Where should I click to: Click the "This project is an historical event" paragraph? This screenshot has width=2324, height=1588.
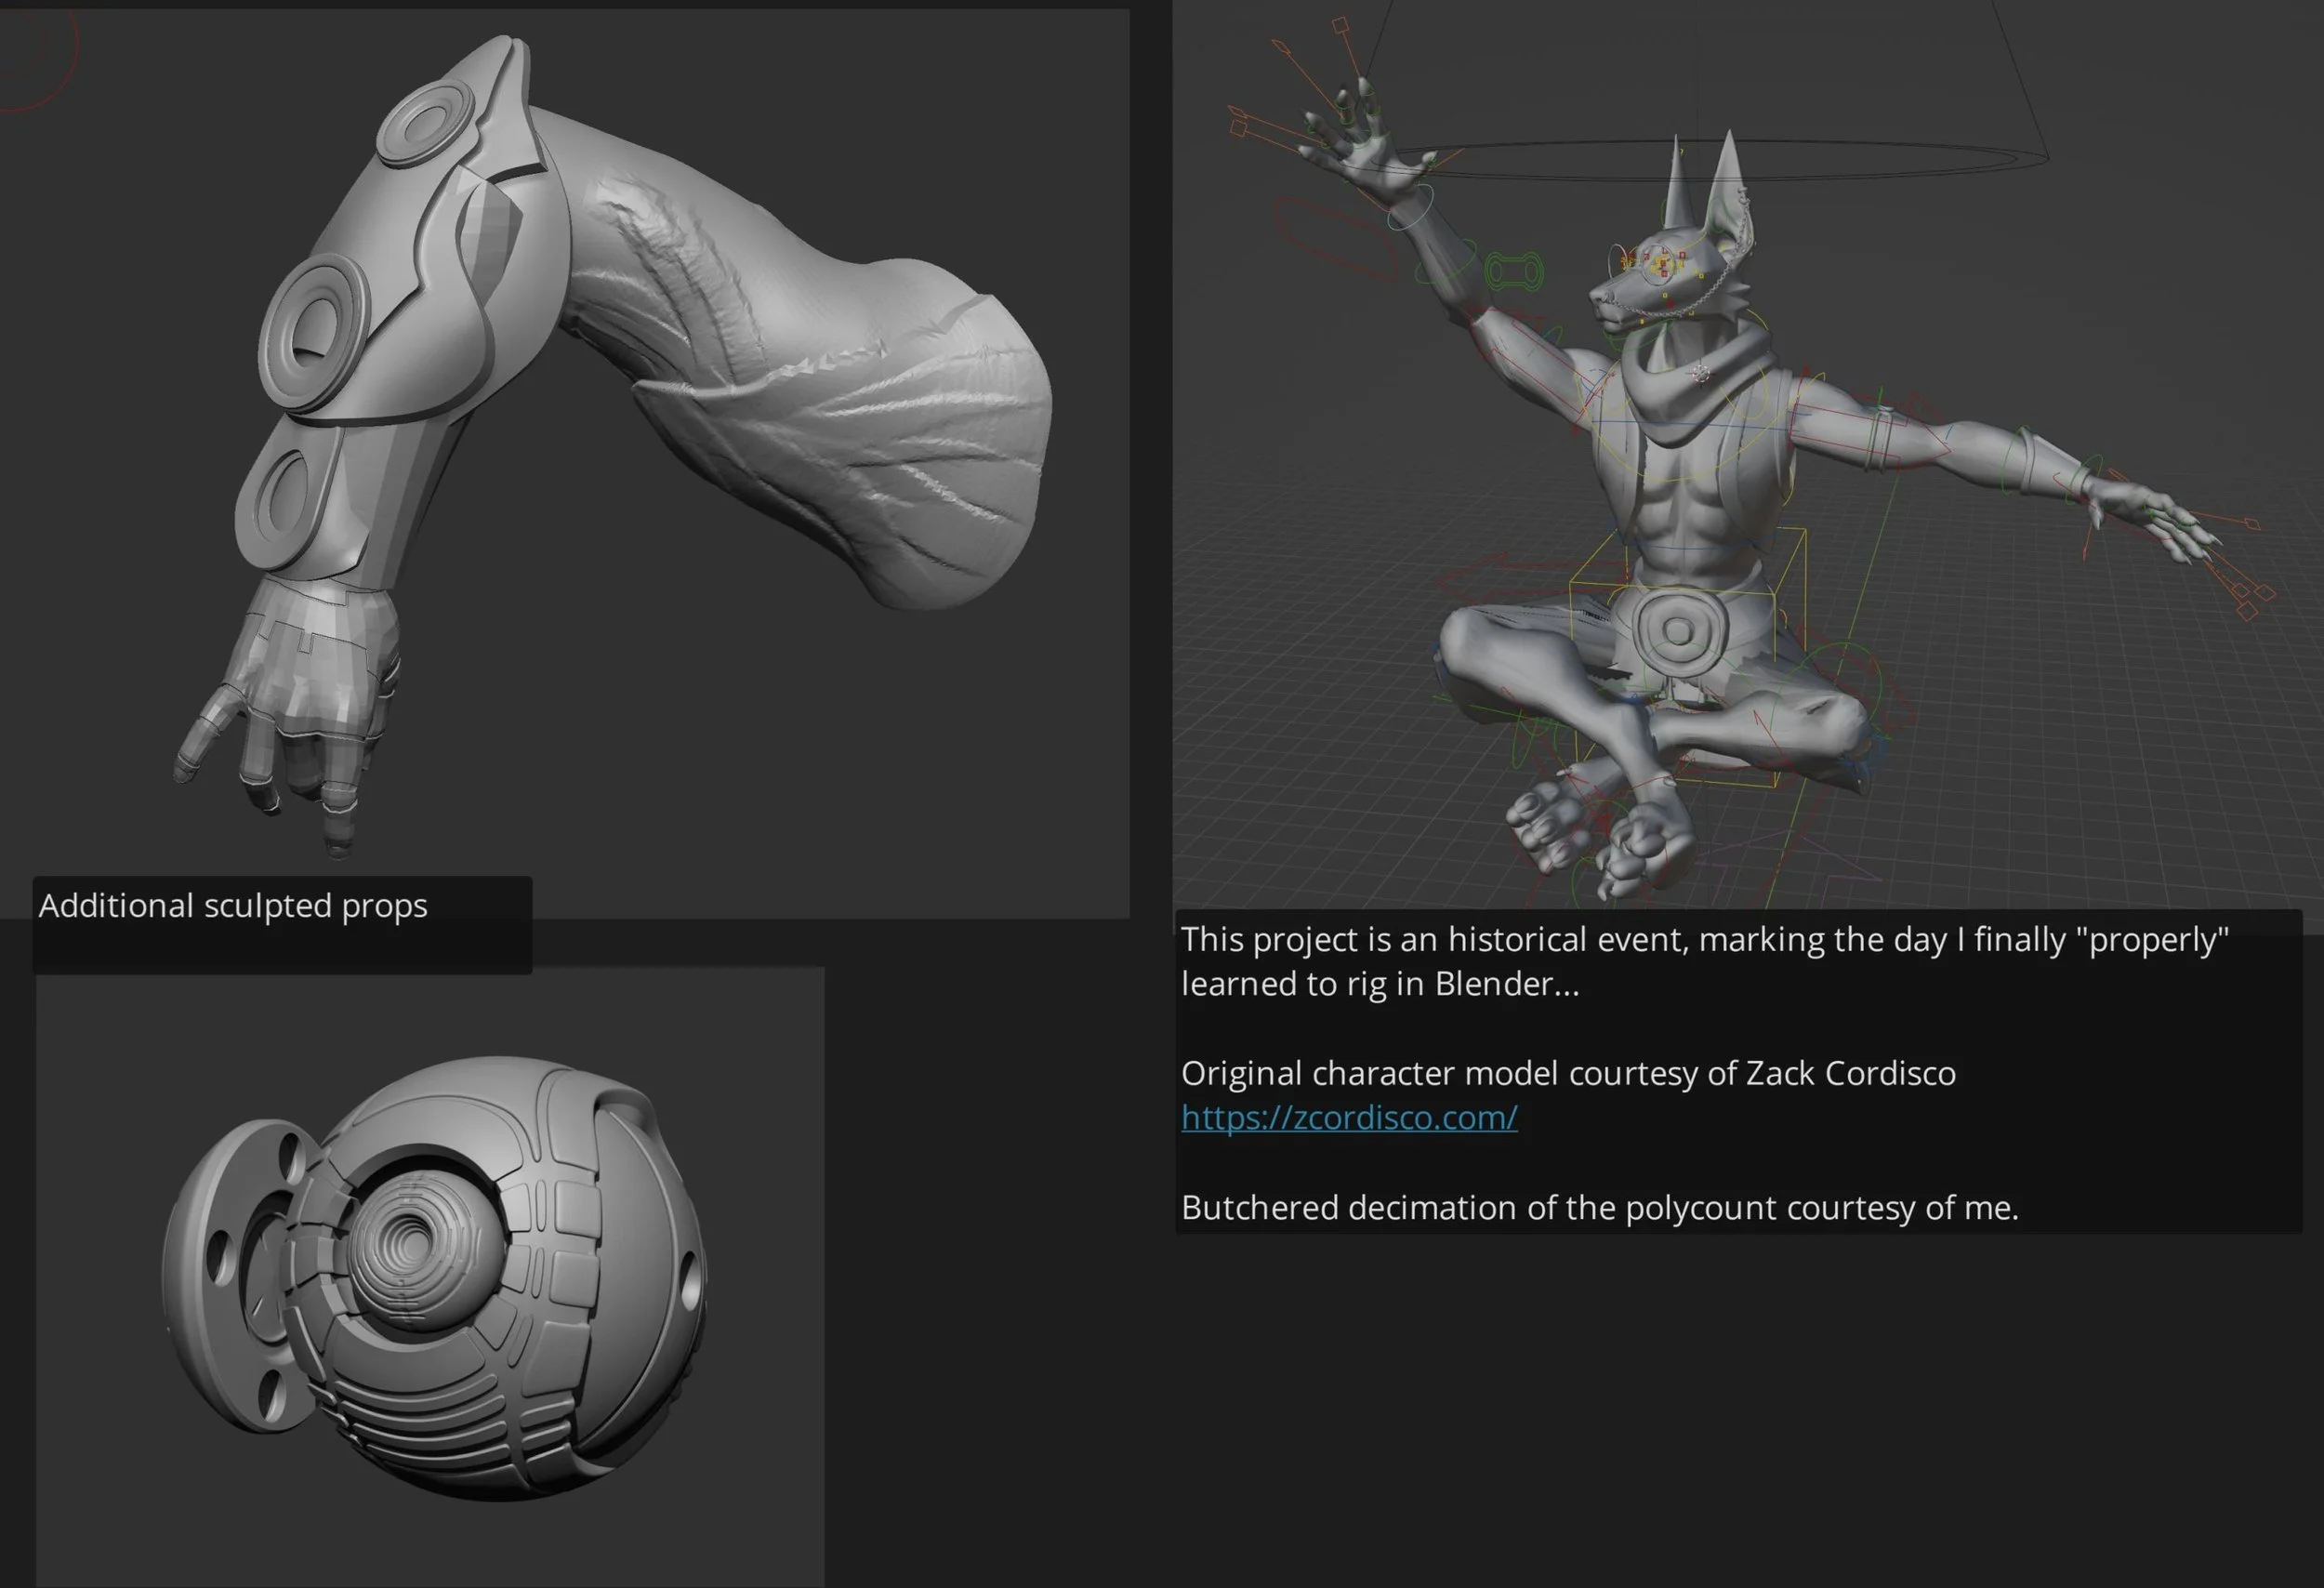click(x=1704, y=960)
